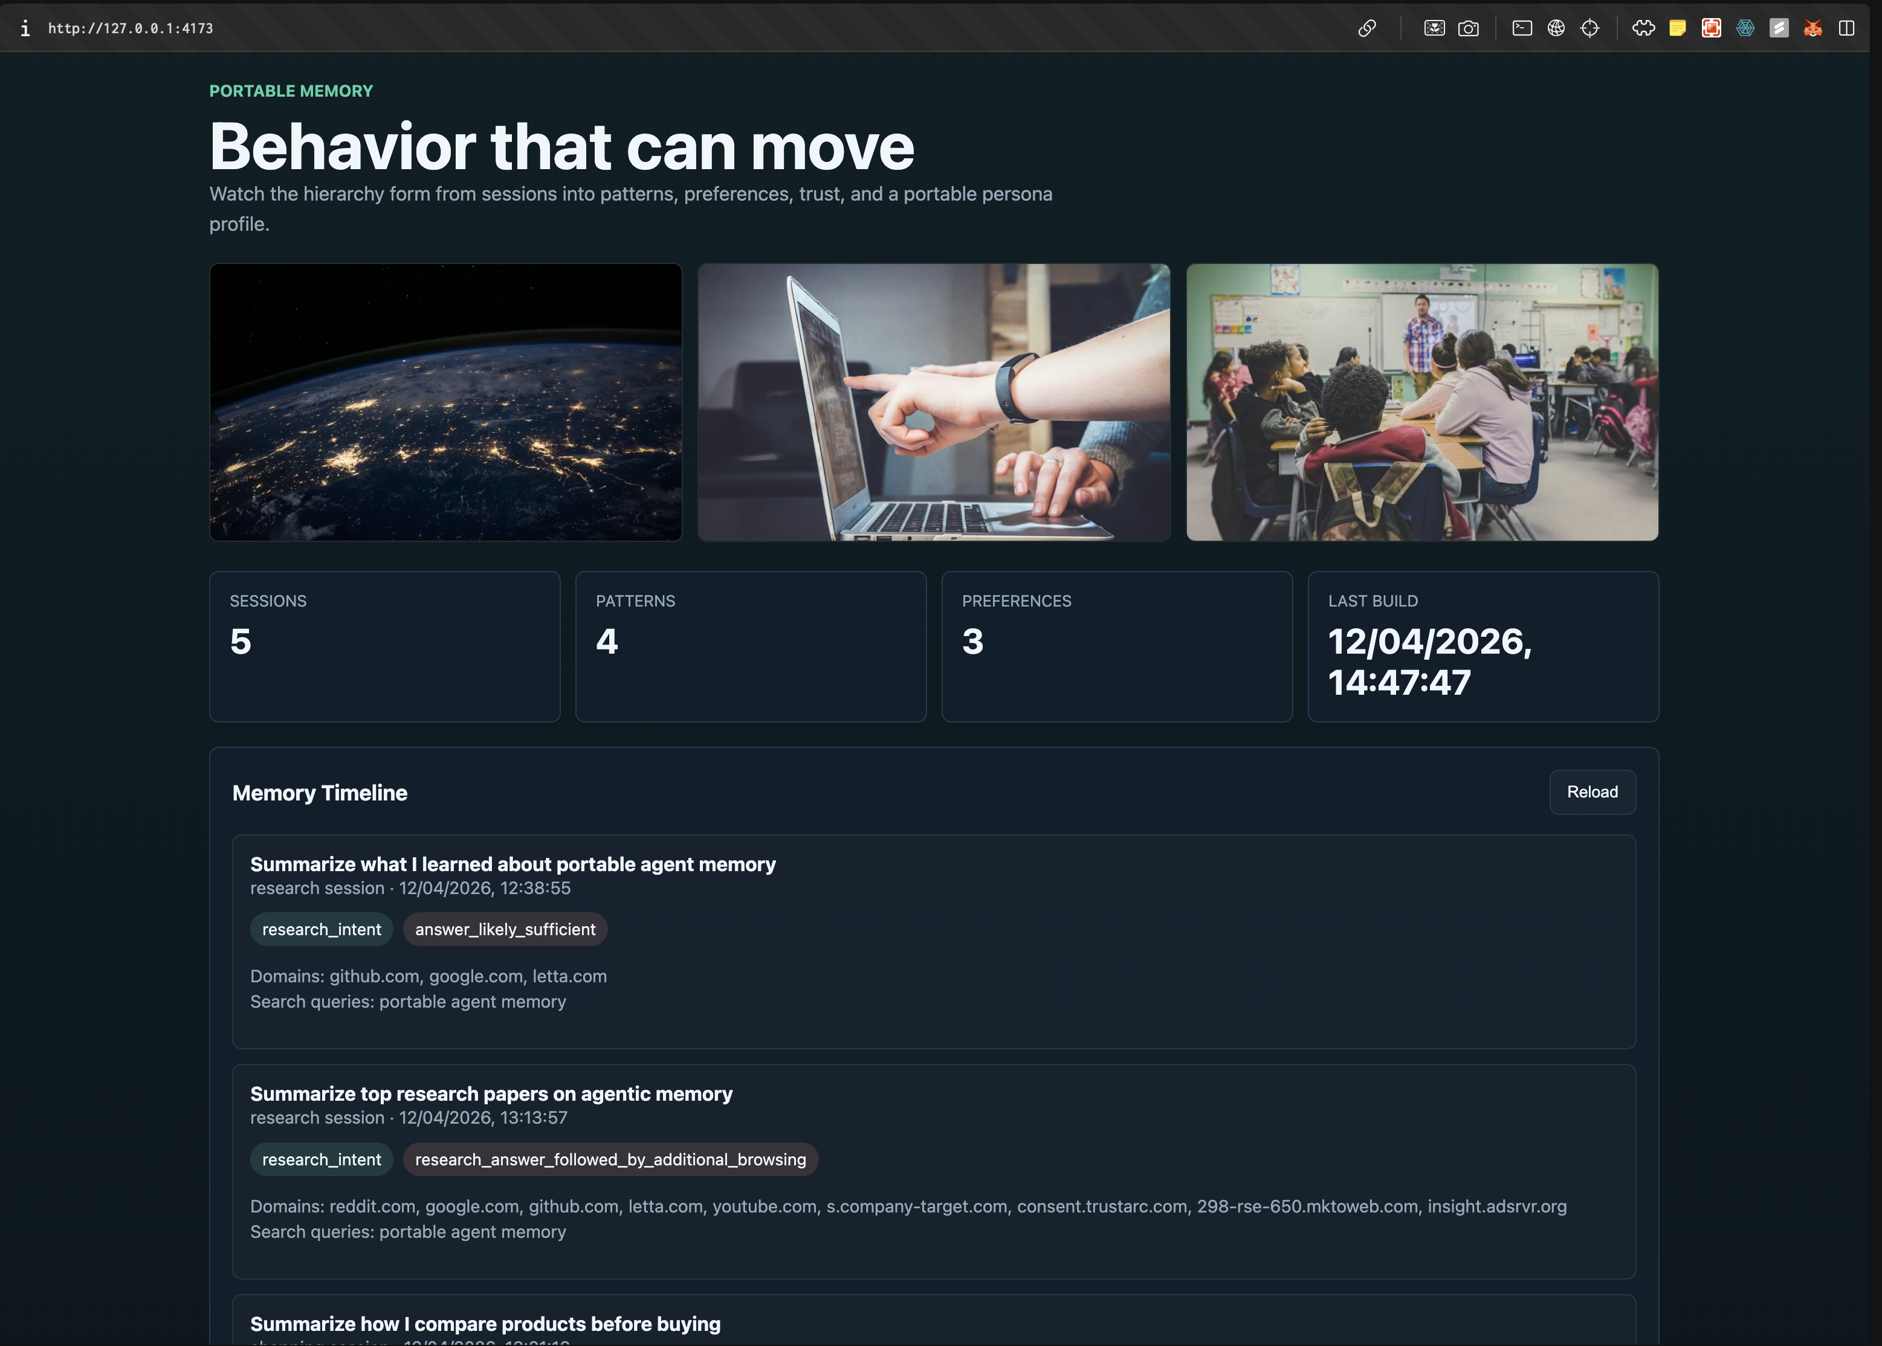Open the extensions puzzle piece icon
The image size is (1882, 1346).
pos(1643,28)
